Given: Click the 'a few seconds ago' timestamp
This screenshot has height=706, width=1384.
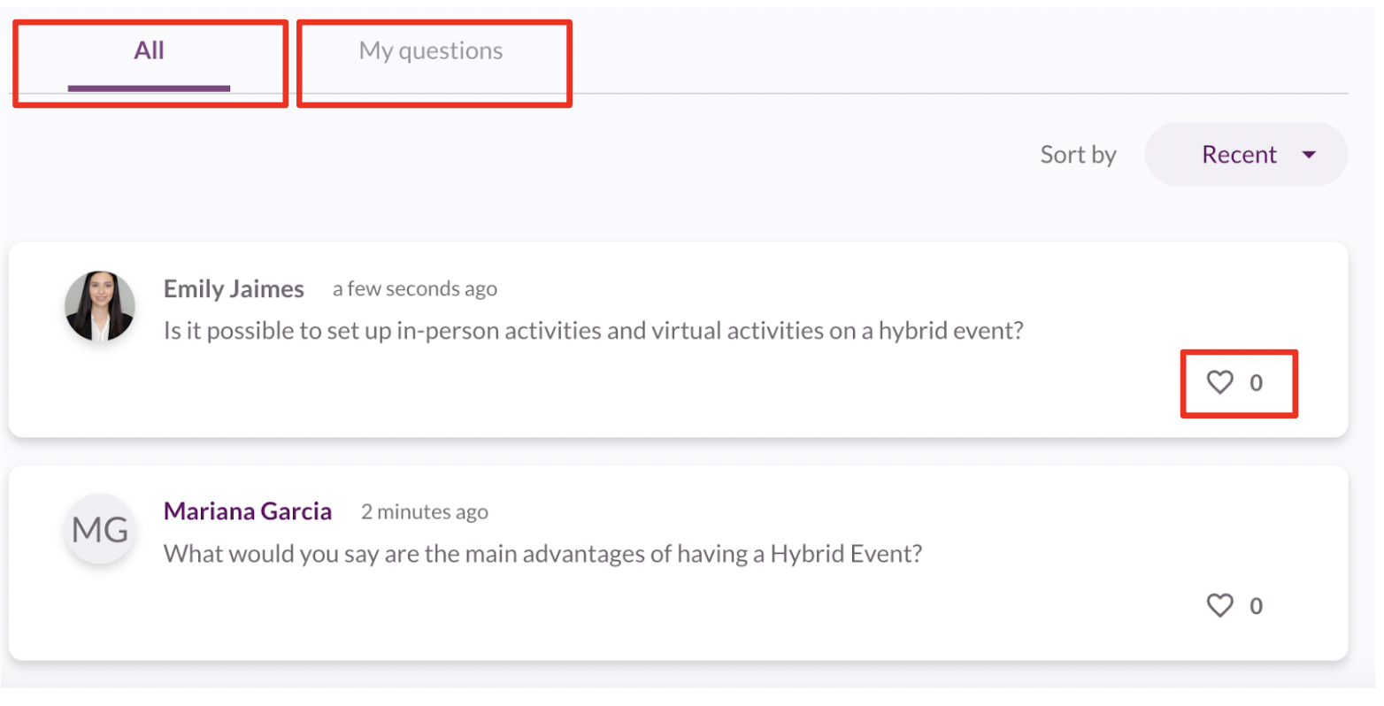Looking at the screenshot, I should (x=414, y=289).
